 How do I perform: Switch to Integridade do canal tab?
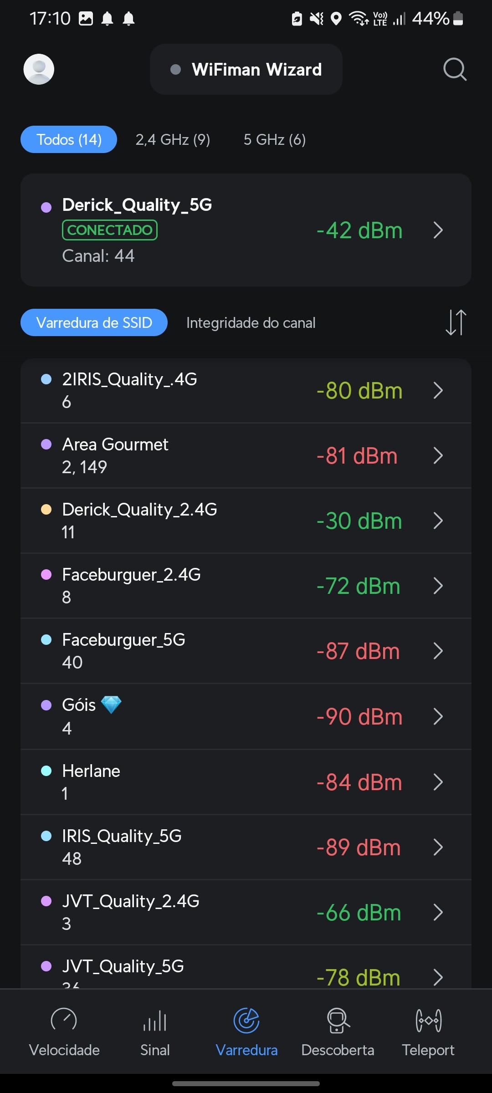pos(251,322)
